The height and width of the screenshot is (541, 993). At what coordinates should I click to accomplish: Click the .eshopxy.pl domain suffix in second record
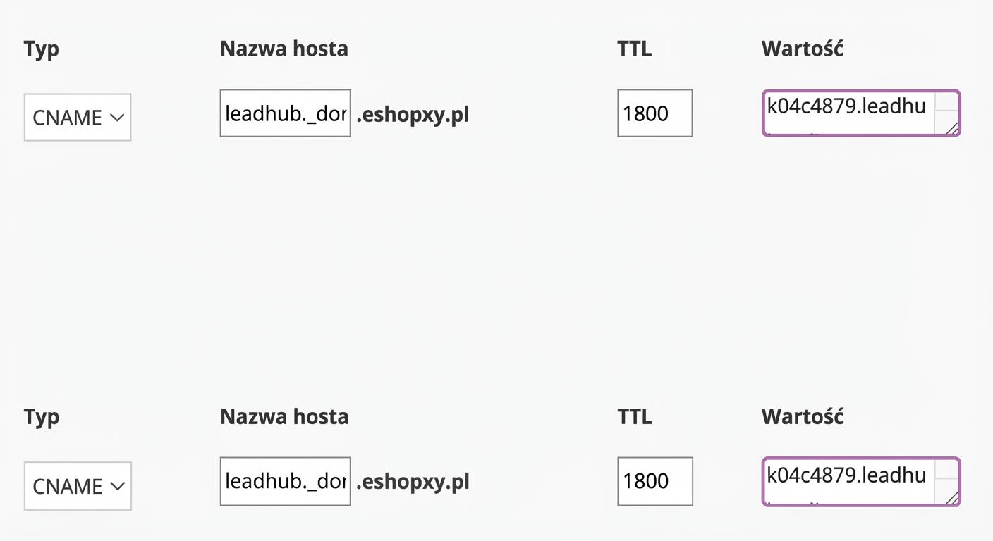click(x=413, y=482)
